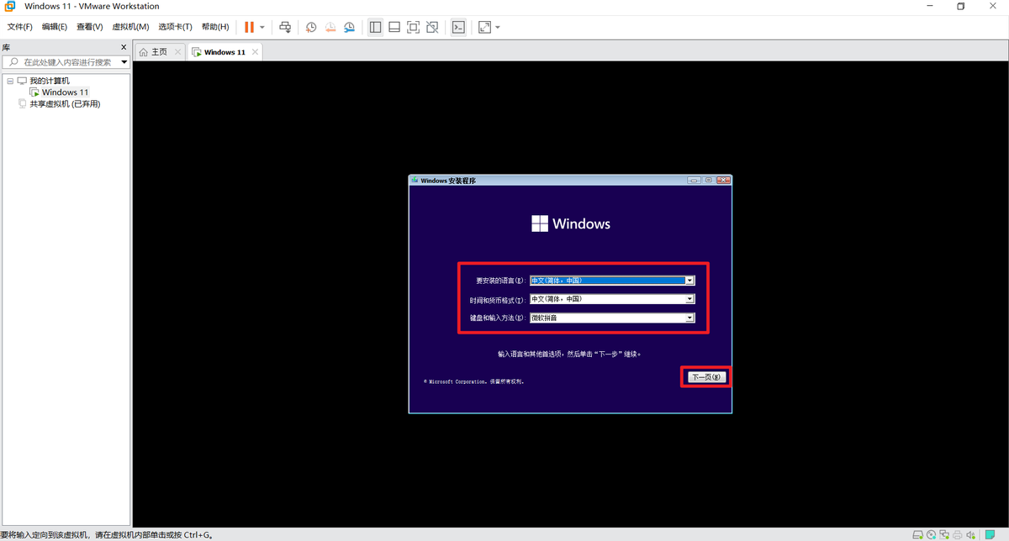Close the 库 library panel
Image resolution: width=1009 pixels, height=541 pixels.
pos(124,48)
